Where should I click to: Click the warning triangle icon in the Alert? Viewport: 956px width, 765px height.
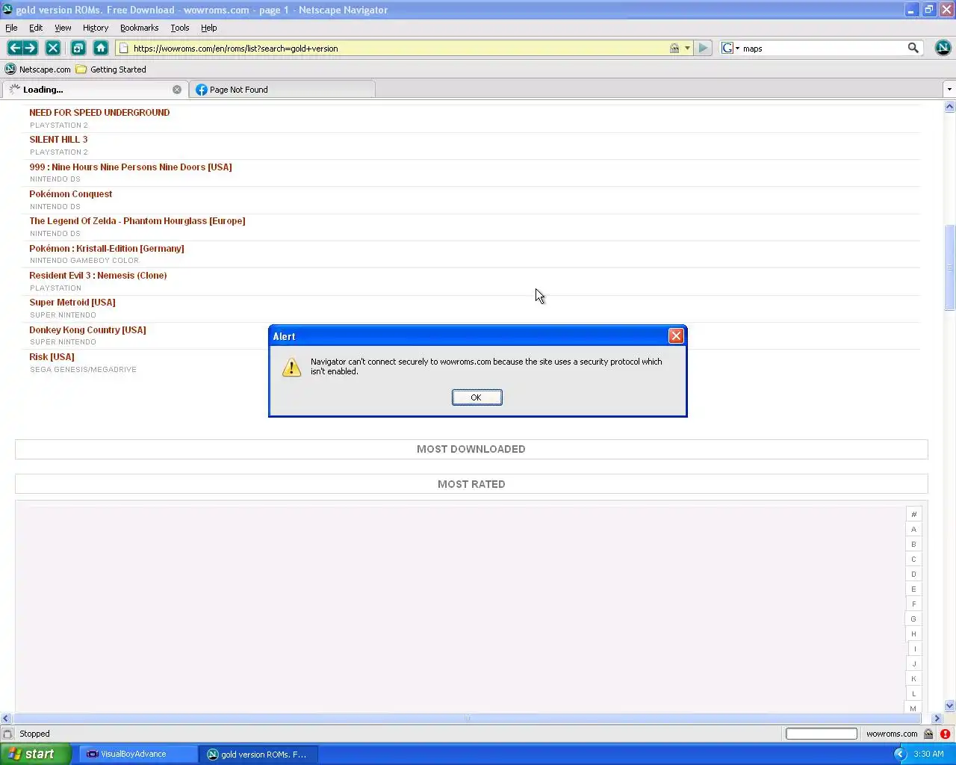(x=291, y=367)
